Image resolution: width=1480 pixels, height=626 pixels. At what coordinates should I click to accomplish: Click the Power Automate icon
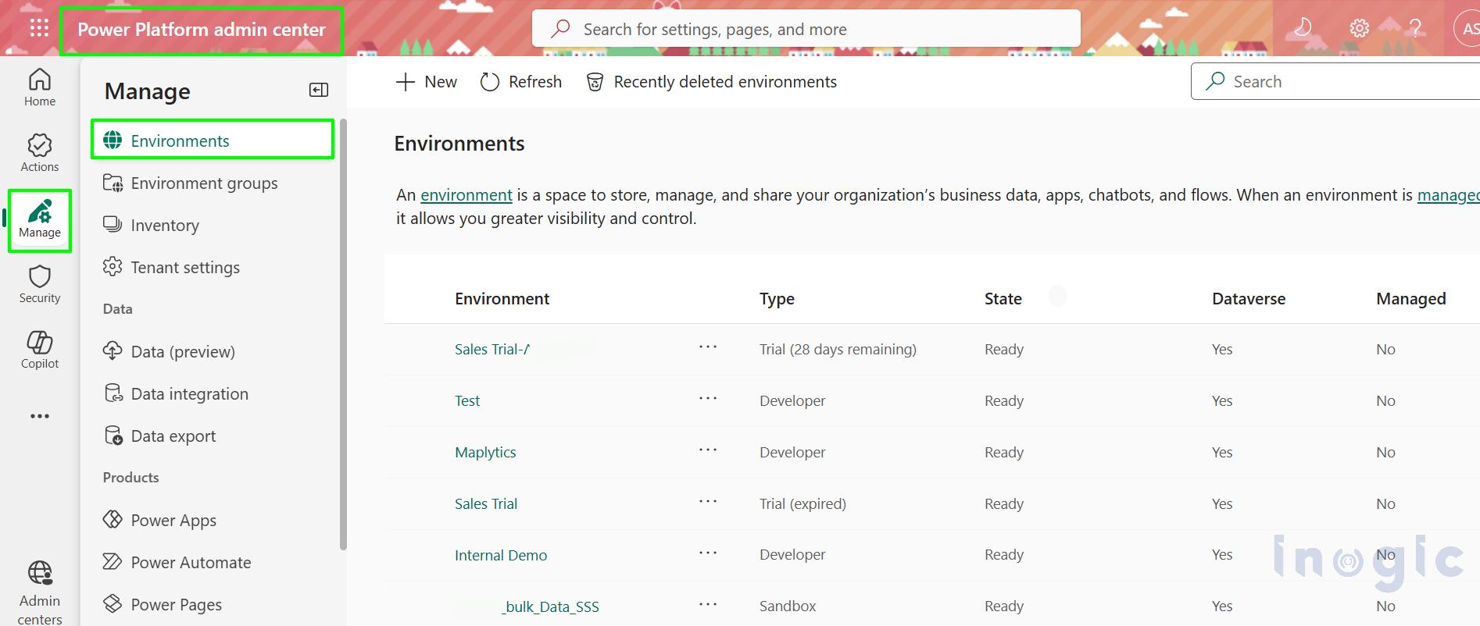pos(113,561)
